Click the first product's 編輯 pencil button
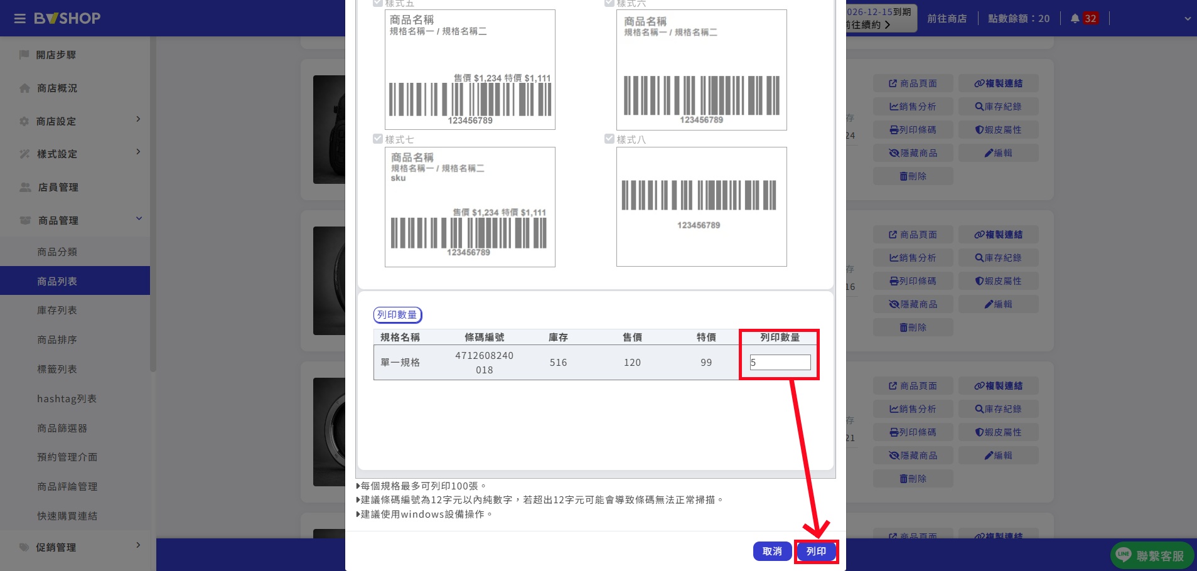1197x571 pixels. pyautogui.click(x=998, y=153)
